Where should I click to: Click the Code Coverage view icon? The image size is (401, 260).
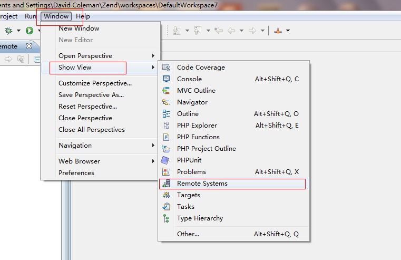[x=166, y=68]
